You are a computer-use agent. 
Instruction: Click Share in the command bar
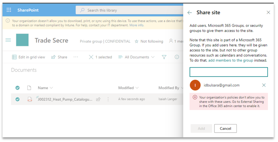[x=59, y=57]
